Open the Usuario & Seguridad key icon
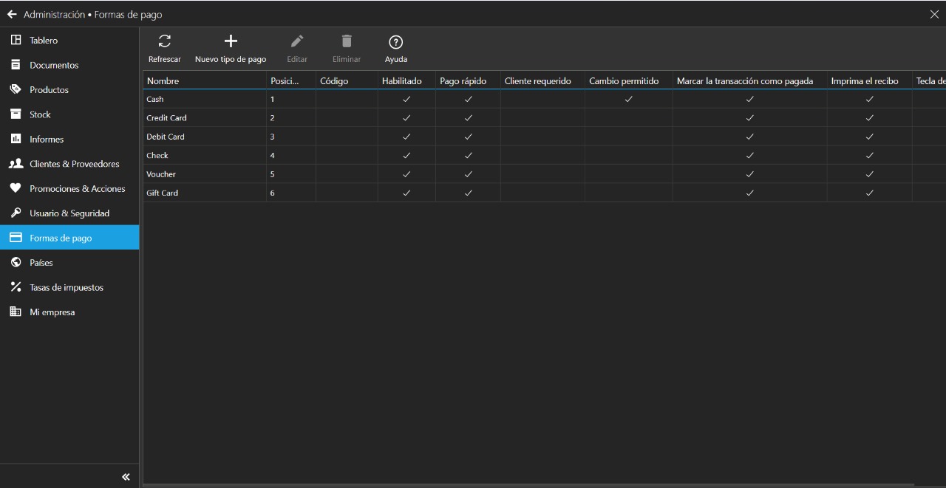The height and width of the screenshot is (488, 946). [16, 213]
